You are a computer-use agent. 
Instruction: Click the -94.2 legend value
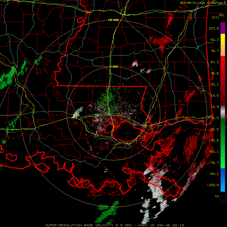[214, 174]
